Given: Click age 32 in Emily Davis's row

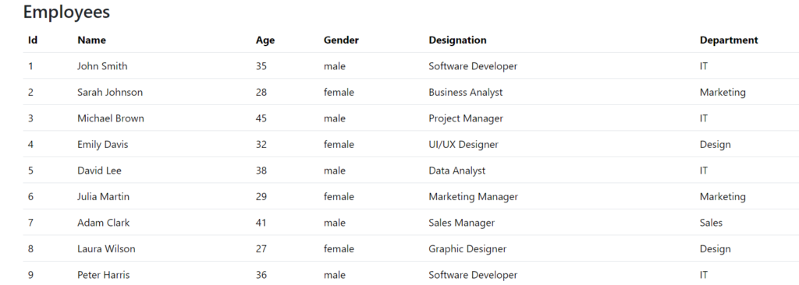Looking at the screenshot, I should click(x=261, y=145).
